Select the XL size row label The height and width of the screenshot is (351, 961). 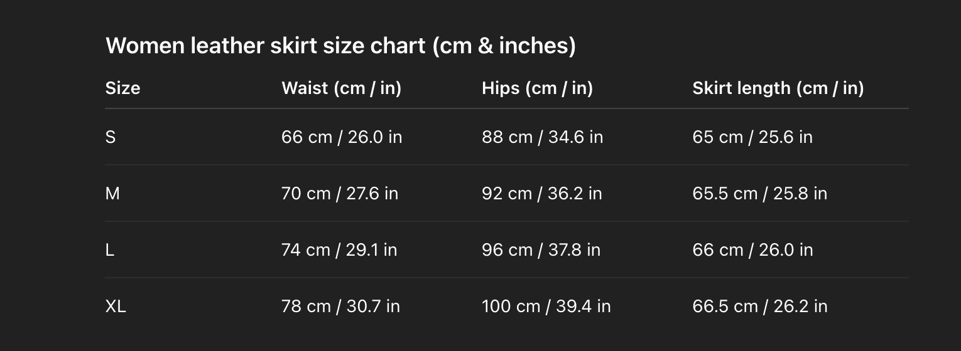click(116, 306)
